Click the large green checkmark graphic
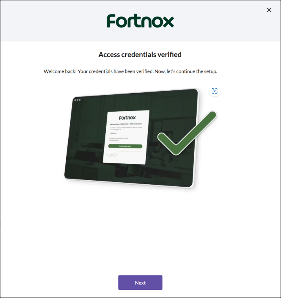The image size is (281, 298). tap(187, 133)
